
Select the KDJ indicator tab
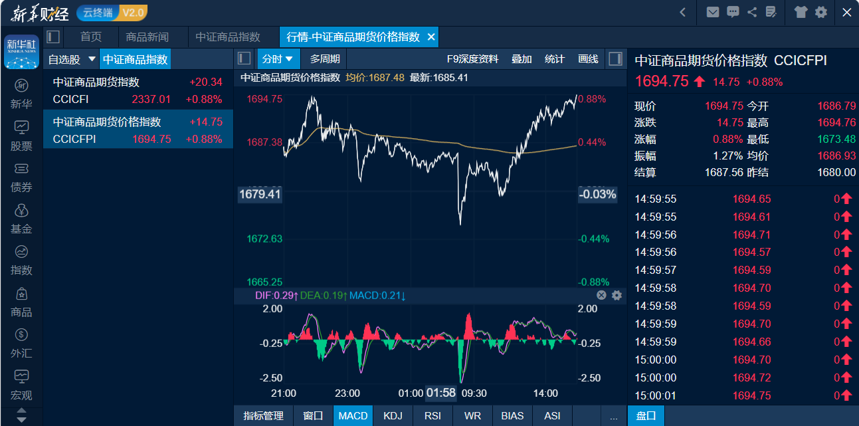(x=393, y=416)
